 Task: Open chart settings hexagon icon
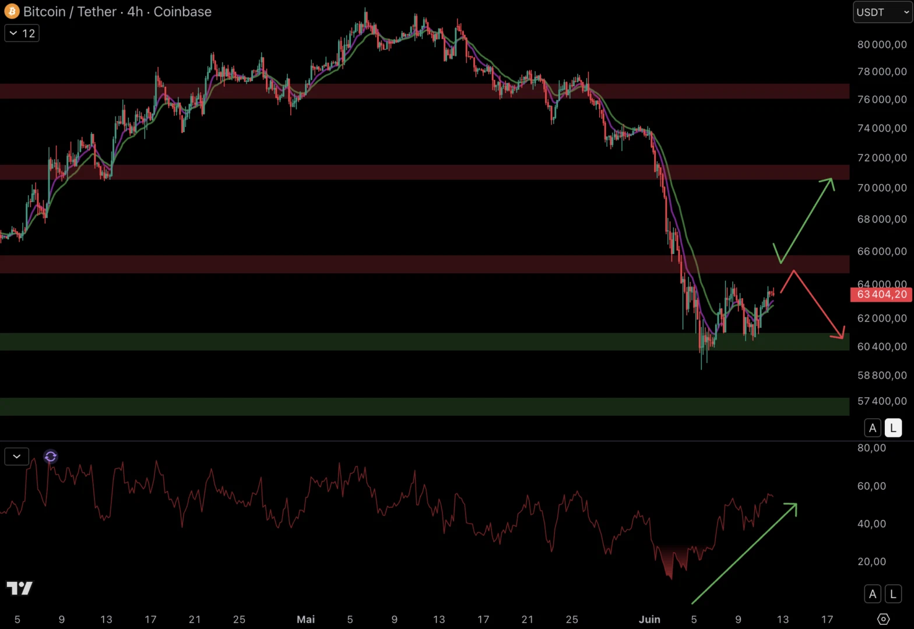point(883,619)
